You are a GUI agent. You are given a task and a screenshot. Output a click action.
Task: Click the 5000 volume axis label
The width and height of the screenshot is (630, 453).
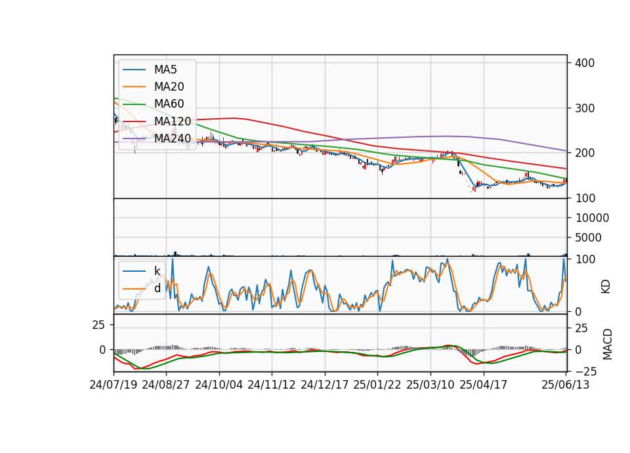coord(588,238)
